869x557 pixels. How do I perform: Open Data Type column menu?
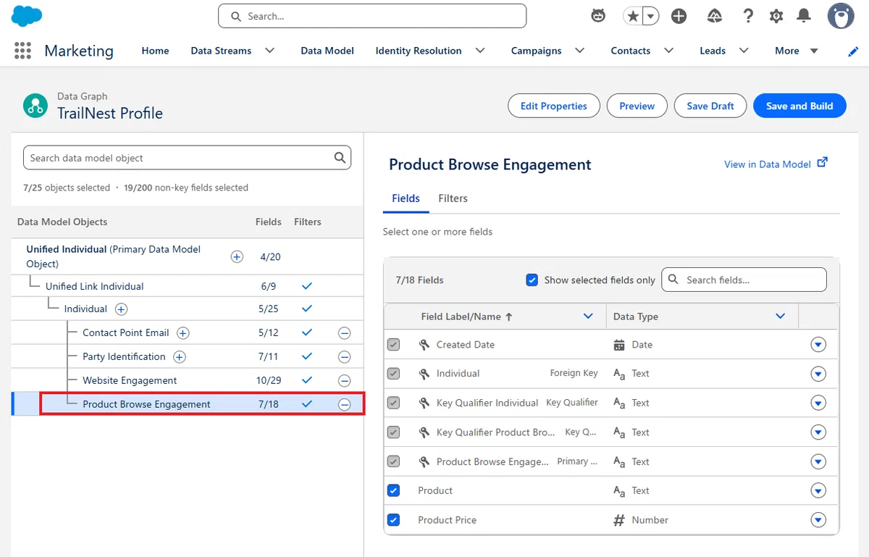click(781, 316)
